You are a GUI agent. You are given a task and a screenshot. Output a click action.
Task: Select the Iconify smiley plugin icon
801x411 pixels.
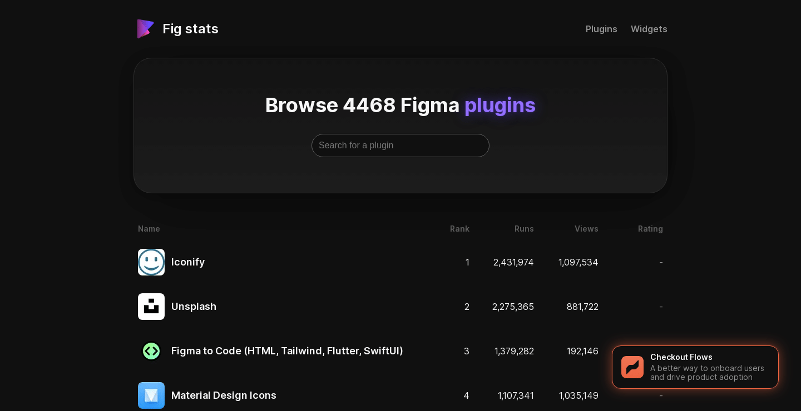click(151, 262)
